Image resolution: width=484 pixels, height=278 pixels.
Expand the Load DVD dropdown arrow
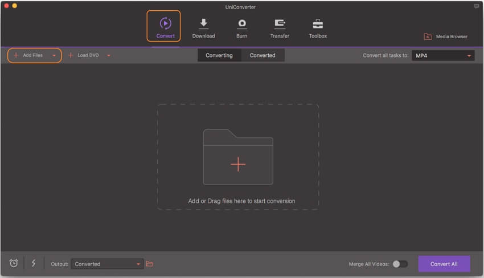109,56
